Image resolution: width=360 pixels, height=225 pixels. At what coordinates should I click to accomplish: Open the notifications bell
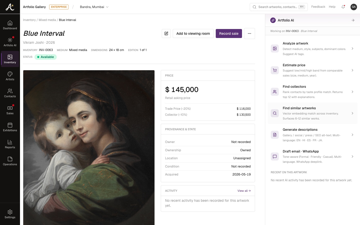point(343,7)
